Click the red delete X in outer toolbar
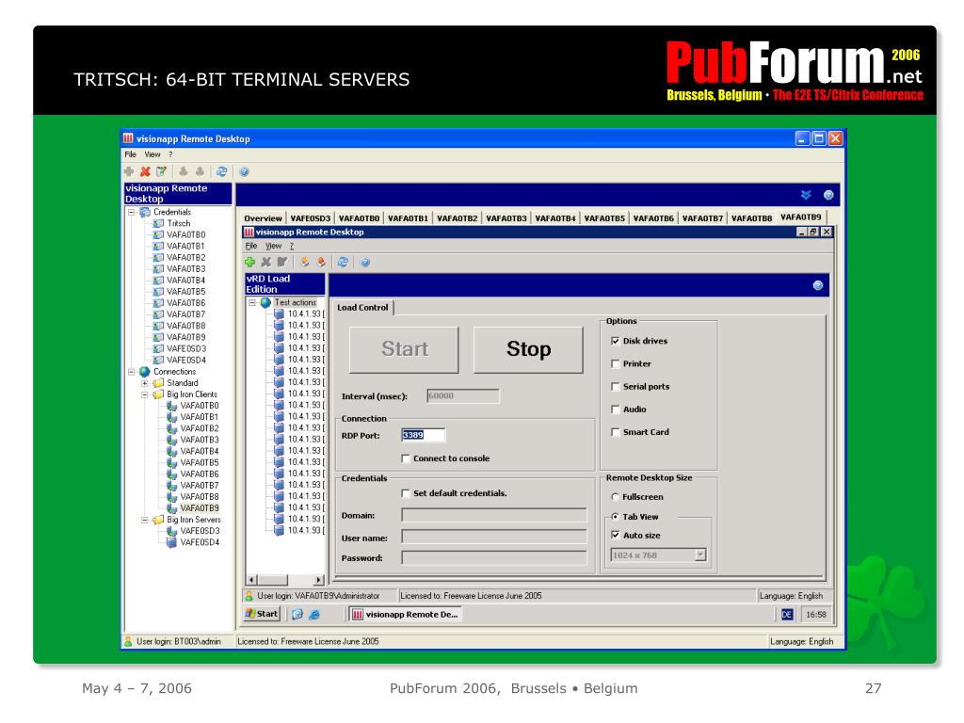 click(x=145, y=172)
